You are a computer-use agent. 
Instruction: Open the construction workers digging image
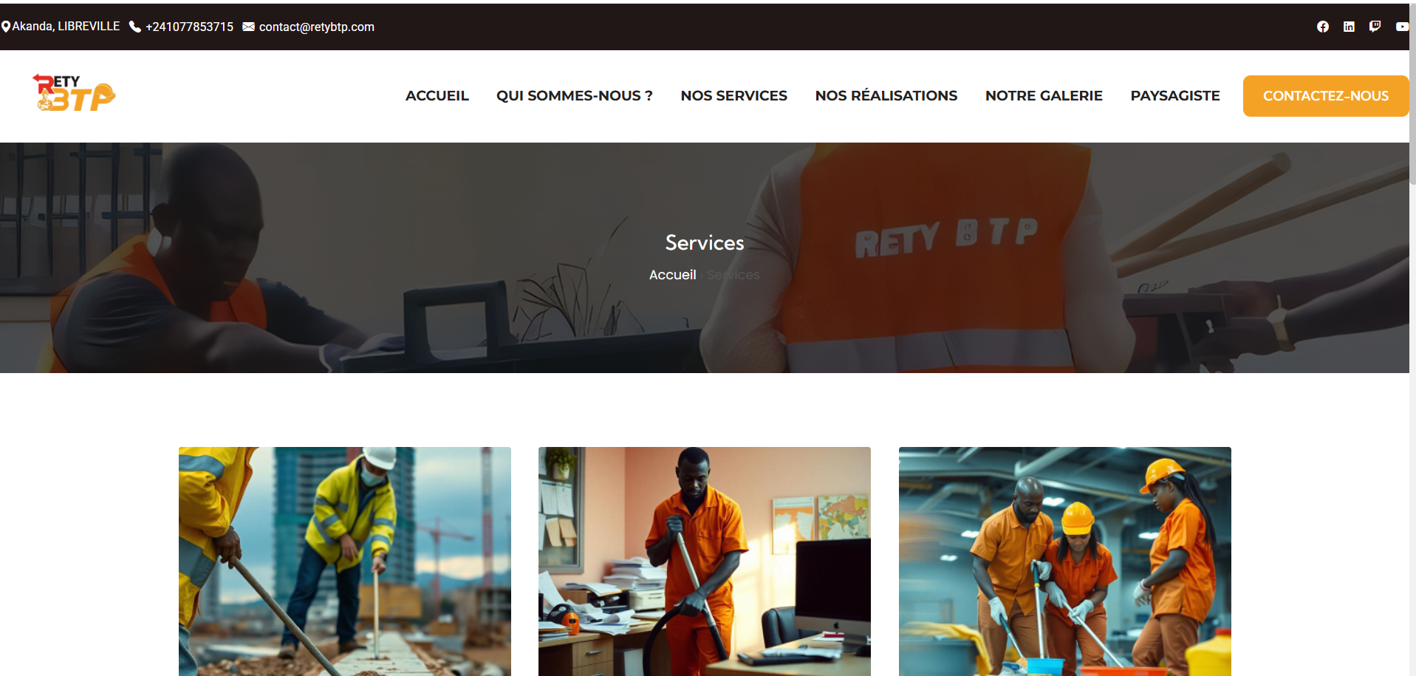point(345,561)
